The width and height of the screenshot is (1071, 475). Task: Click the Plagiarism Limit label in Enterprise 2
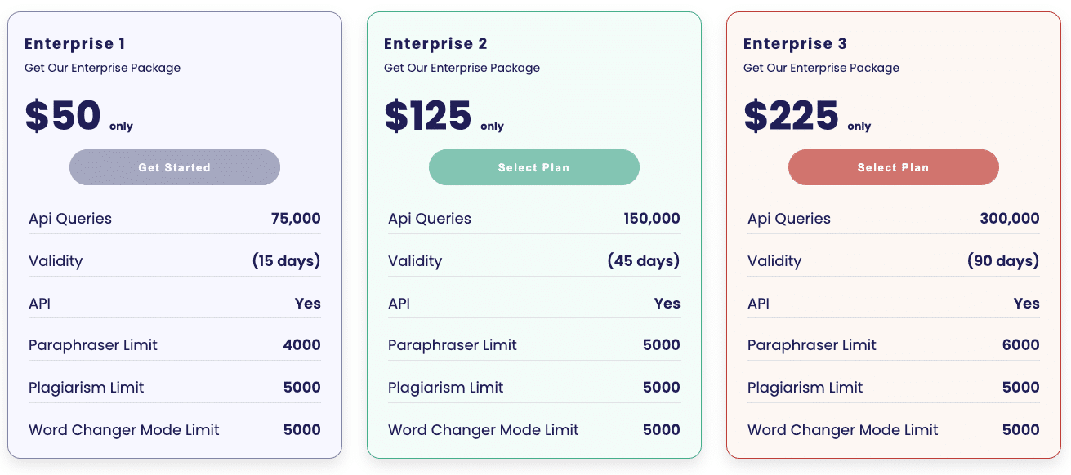tap(446, 388)
